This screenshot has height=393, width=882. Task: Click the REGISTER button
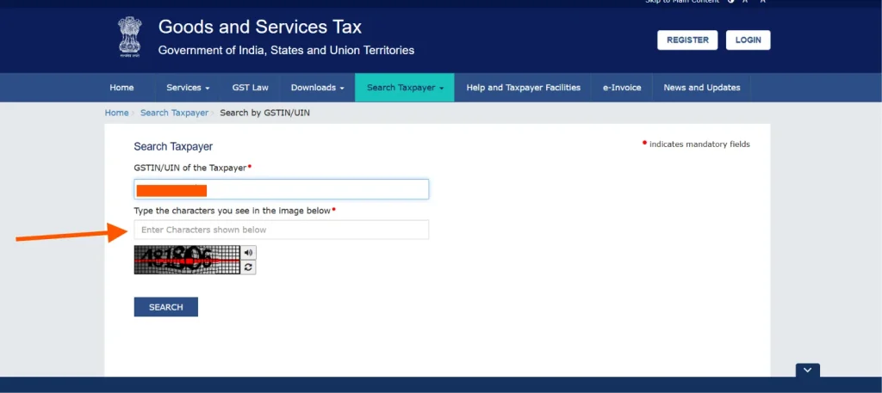[x=687, y=40]
